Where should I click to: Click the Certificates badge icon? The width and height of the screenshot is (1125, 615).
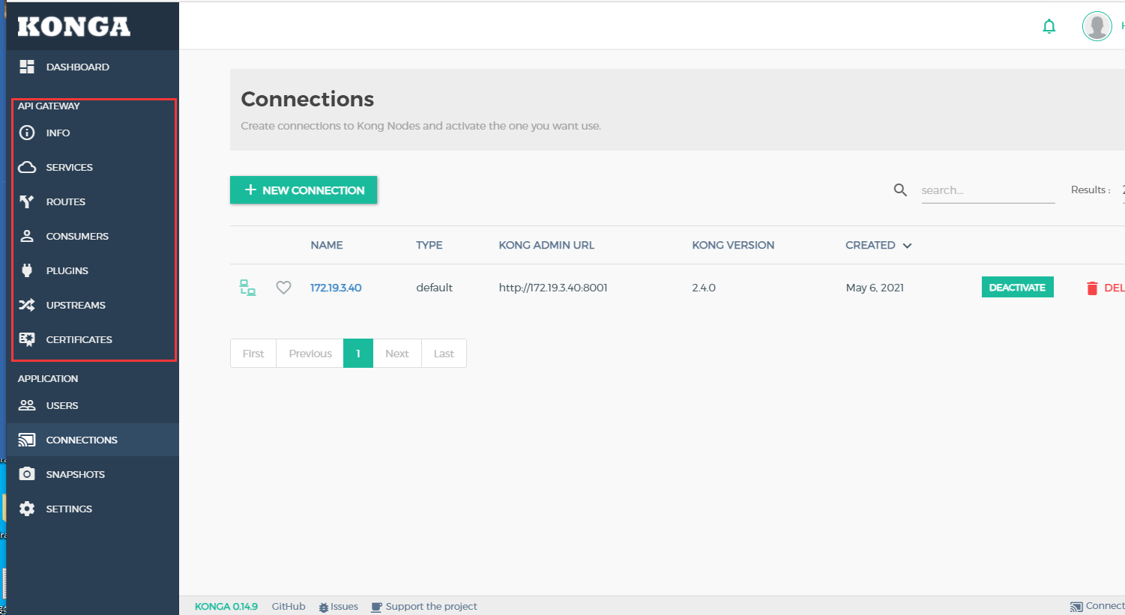27,339
